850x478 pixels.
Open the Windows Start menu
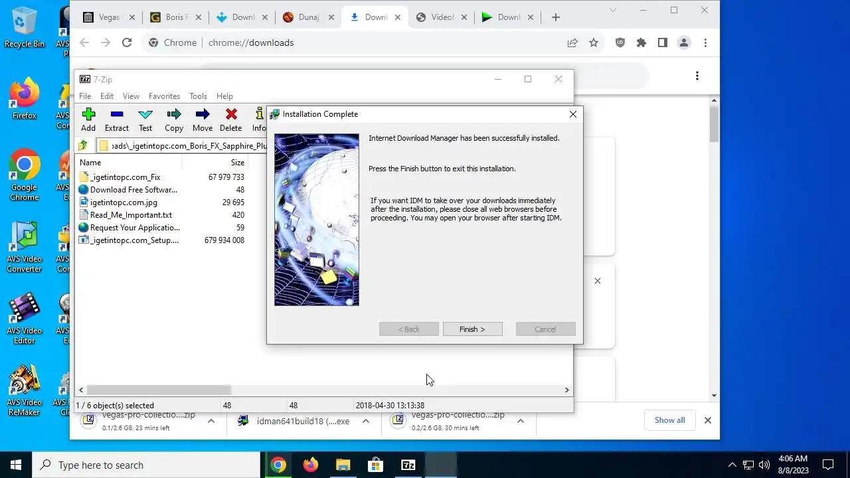[16, 465]
